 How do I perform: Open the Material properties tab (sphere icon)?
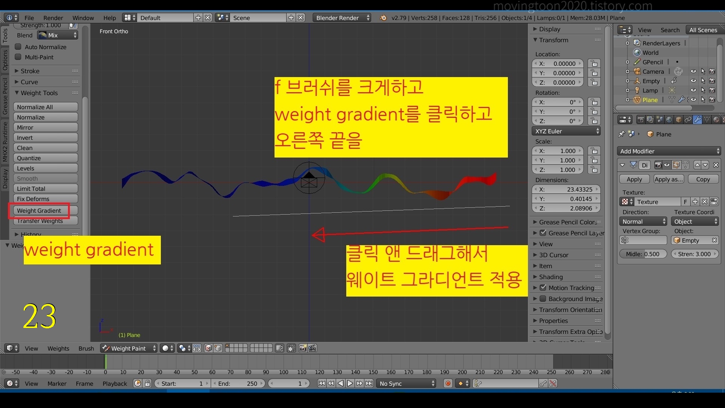pyautogui.click(x=716, y=120)
